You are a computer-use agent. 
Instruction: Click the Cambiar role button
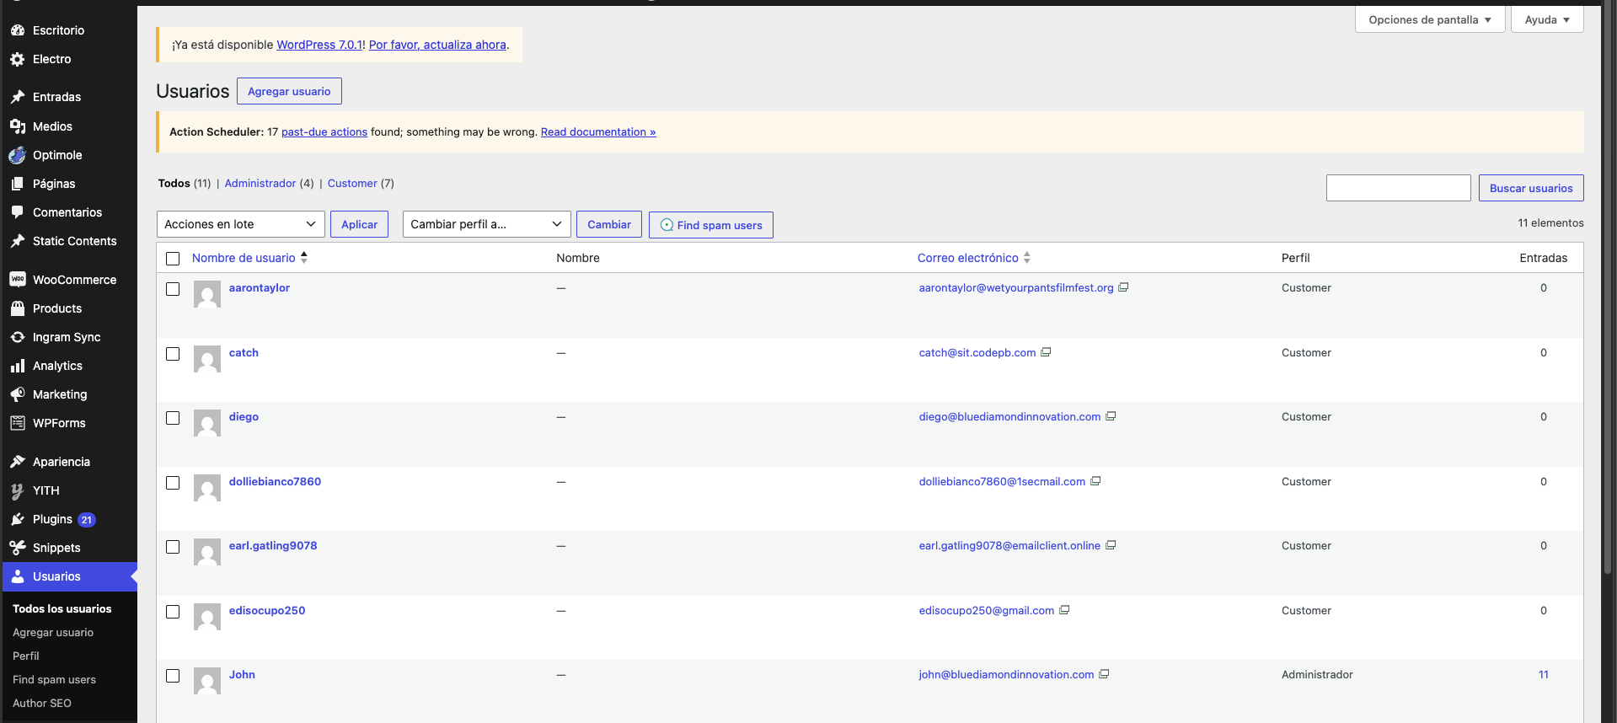coord(609,224)
